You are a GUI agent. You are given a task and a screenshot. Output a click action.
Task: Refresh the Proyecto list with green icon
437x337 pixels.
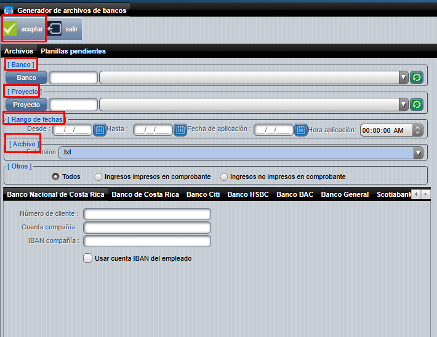pyautogui.click(x=417, y=105)
